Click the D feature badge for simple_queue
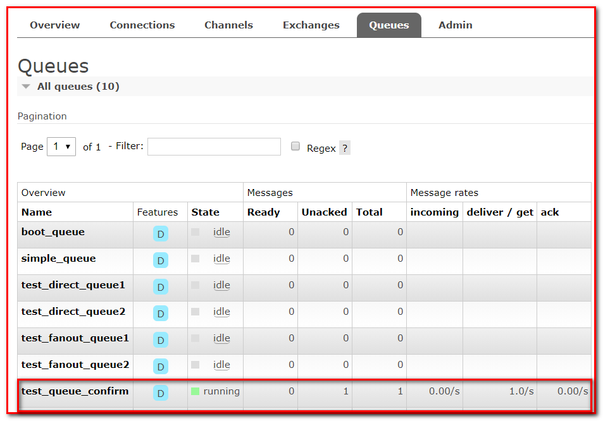The image size is (603, 421). click(x=160, y=260)
